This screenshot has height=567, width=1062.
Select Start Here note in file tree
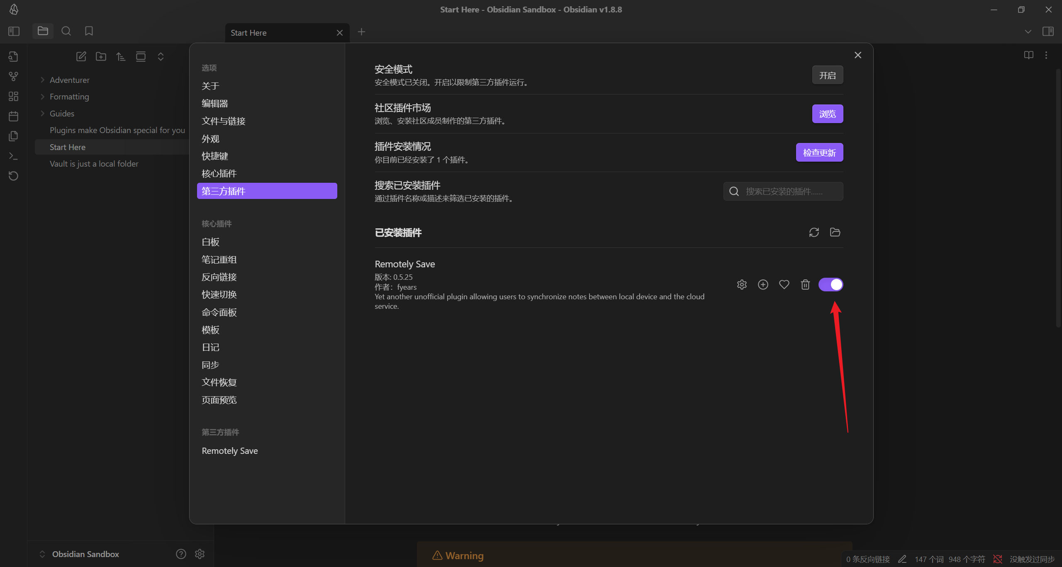click(112, 147)
